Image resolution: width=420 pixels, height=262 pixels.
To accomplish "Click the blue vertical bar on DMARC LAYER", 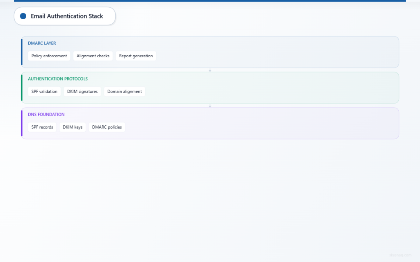I will [x=22, y=52].
